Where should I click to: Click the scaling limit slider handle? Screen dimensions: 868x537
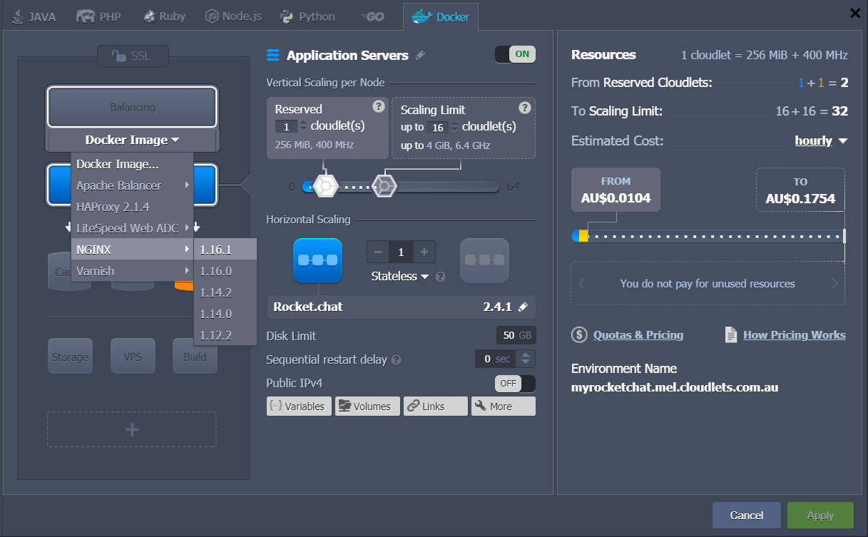(384, 187)
